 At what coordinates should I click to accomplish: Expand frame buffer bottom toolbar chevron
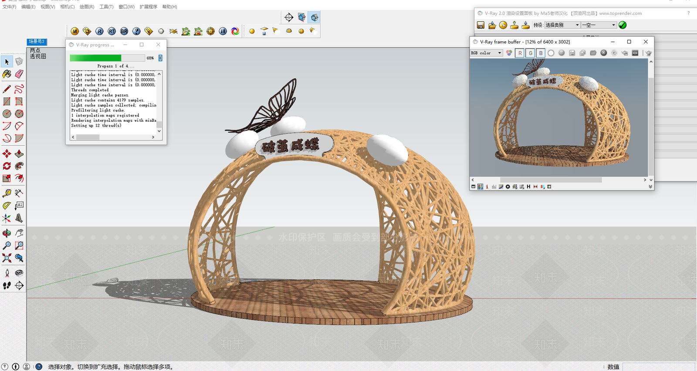coord(650,187)
